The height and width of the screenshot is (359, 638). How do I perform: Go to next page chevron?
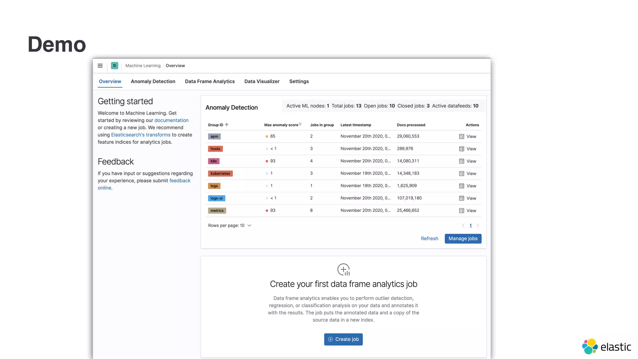tap(478, 226)
